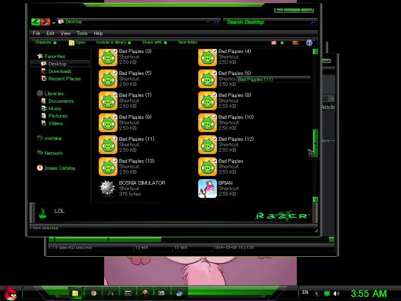Select BOSNIA SIMULATOR spiked ball icon
401x301 pixels.
(107, 189)
